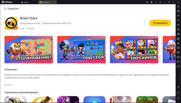Screen dimensions: 181x103
Task: Click version number text 44.242
Action: pos(37,23)
